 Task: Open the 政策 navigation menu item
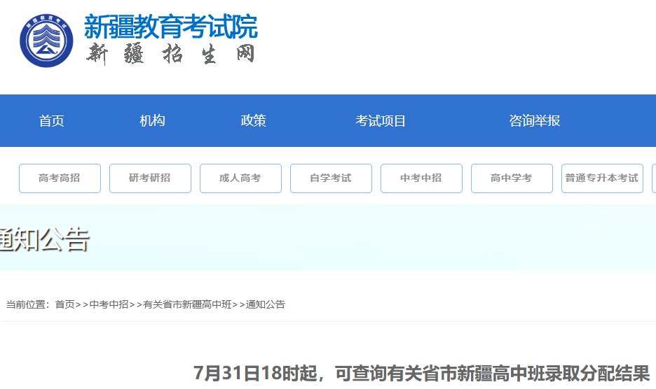[253, 121]
